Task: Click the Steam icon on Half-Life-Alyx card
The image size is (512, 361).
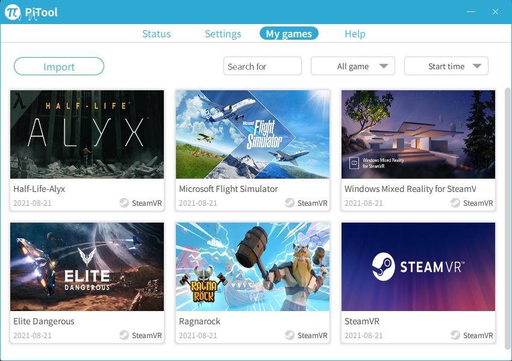Action: pyautogui.click(x=124, y=203)
